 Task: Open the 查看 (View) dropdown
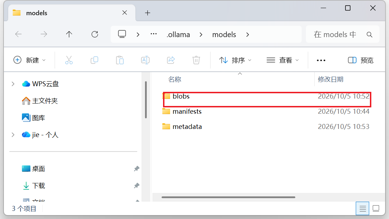click(x=283, y=60)
